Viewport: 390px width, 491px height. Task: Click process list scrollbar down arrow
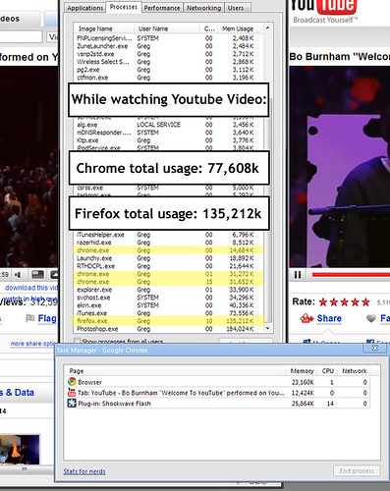point(268,328)
